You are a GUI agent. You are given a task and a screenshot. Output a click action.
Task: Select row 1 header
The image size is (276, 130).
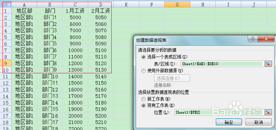6,11
